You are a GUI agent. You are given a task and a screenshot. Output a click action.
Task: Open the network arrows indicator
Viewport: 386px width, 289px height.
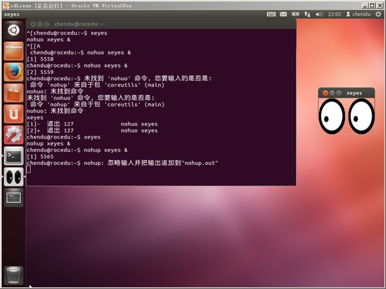(x=307, y=14)
